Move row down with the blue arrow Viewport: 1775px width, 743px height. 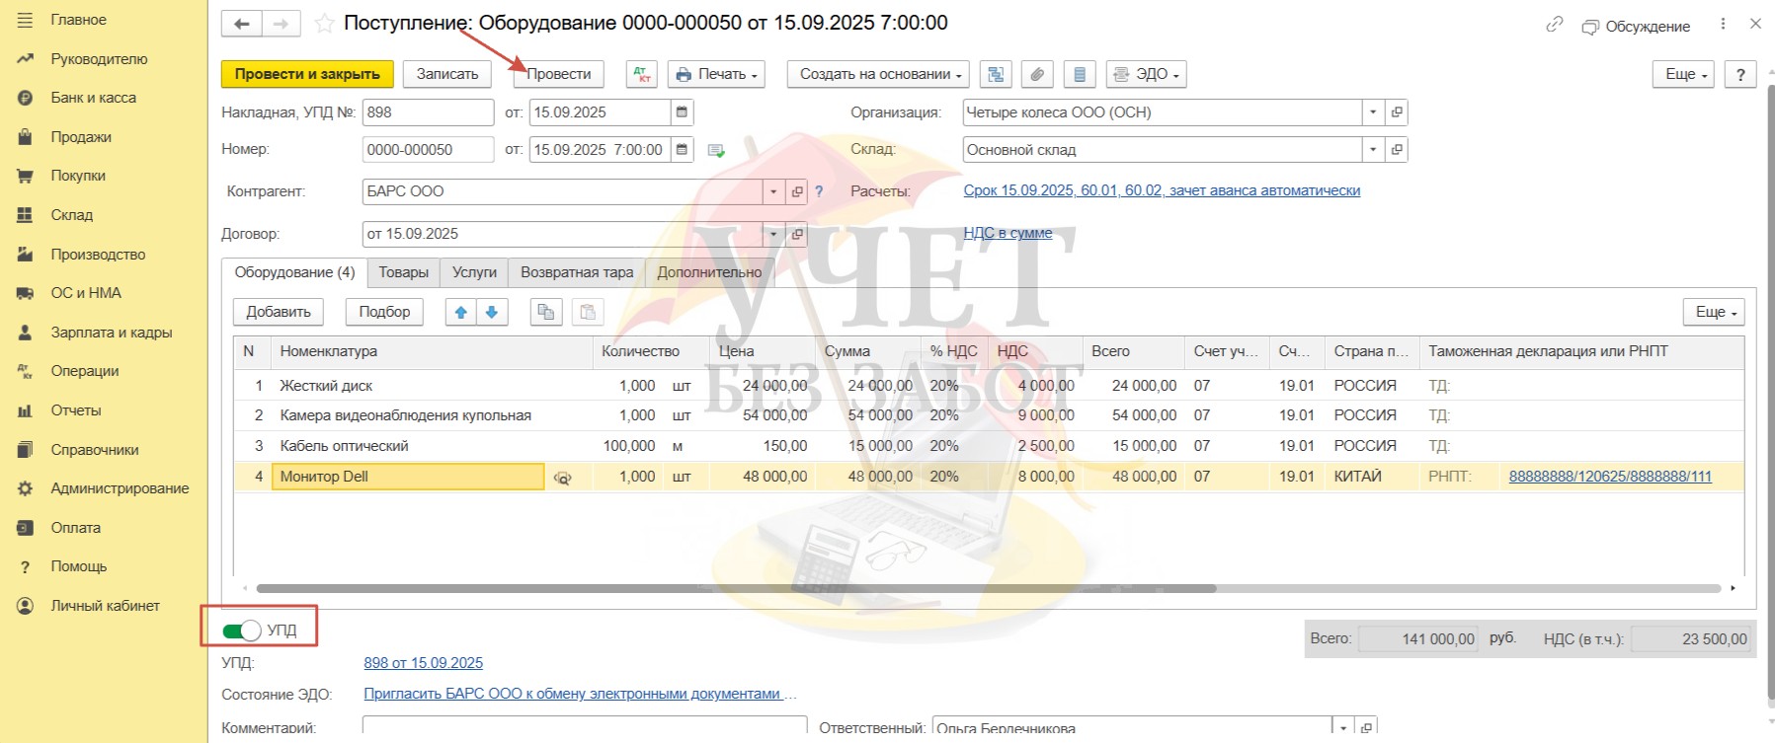pos(491,312)
